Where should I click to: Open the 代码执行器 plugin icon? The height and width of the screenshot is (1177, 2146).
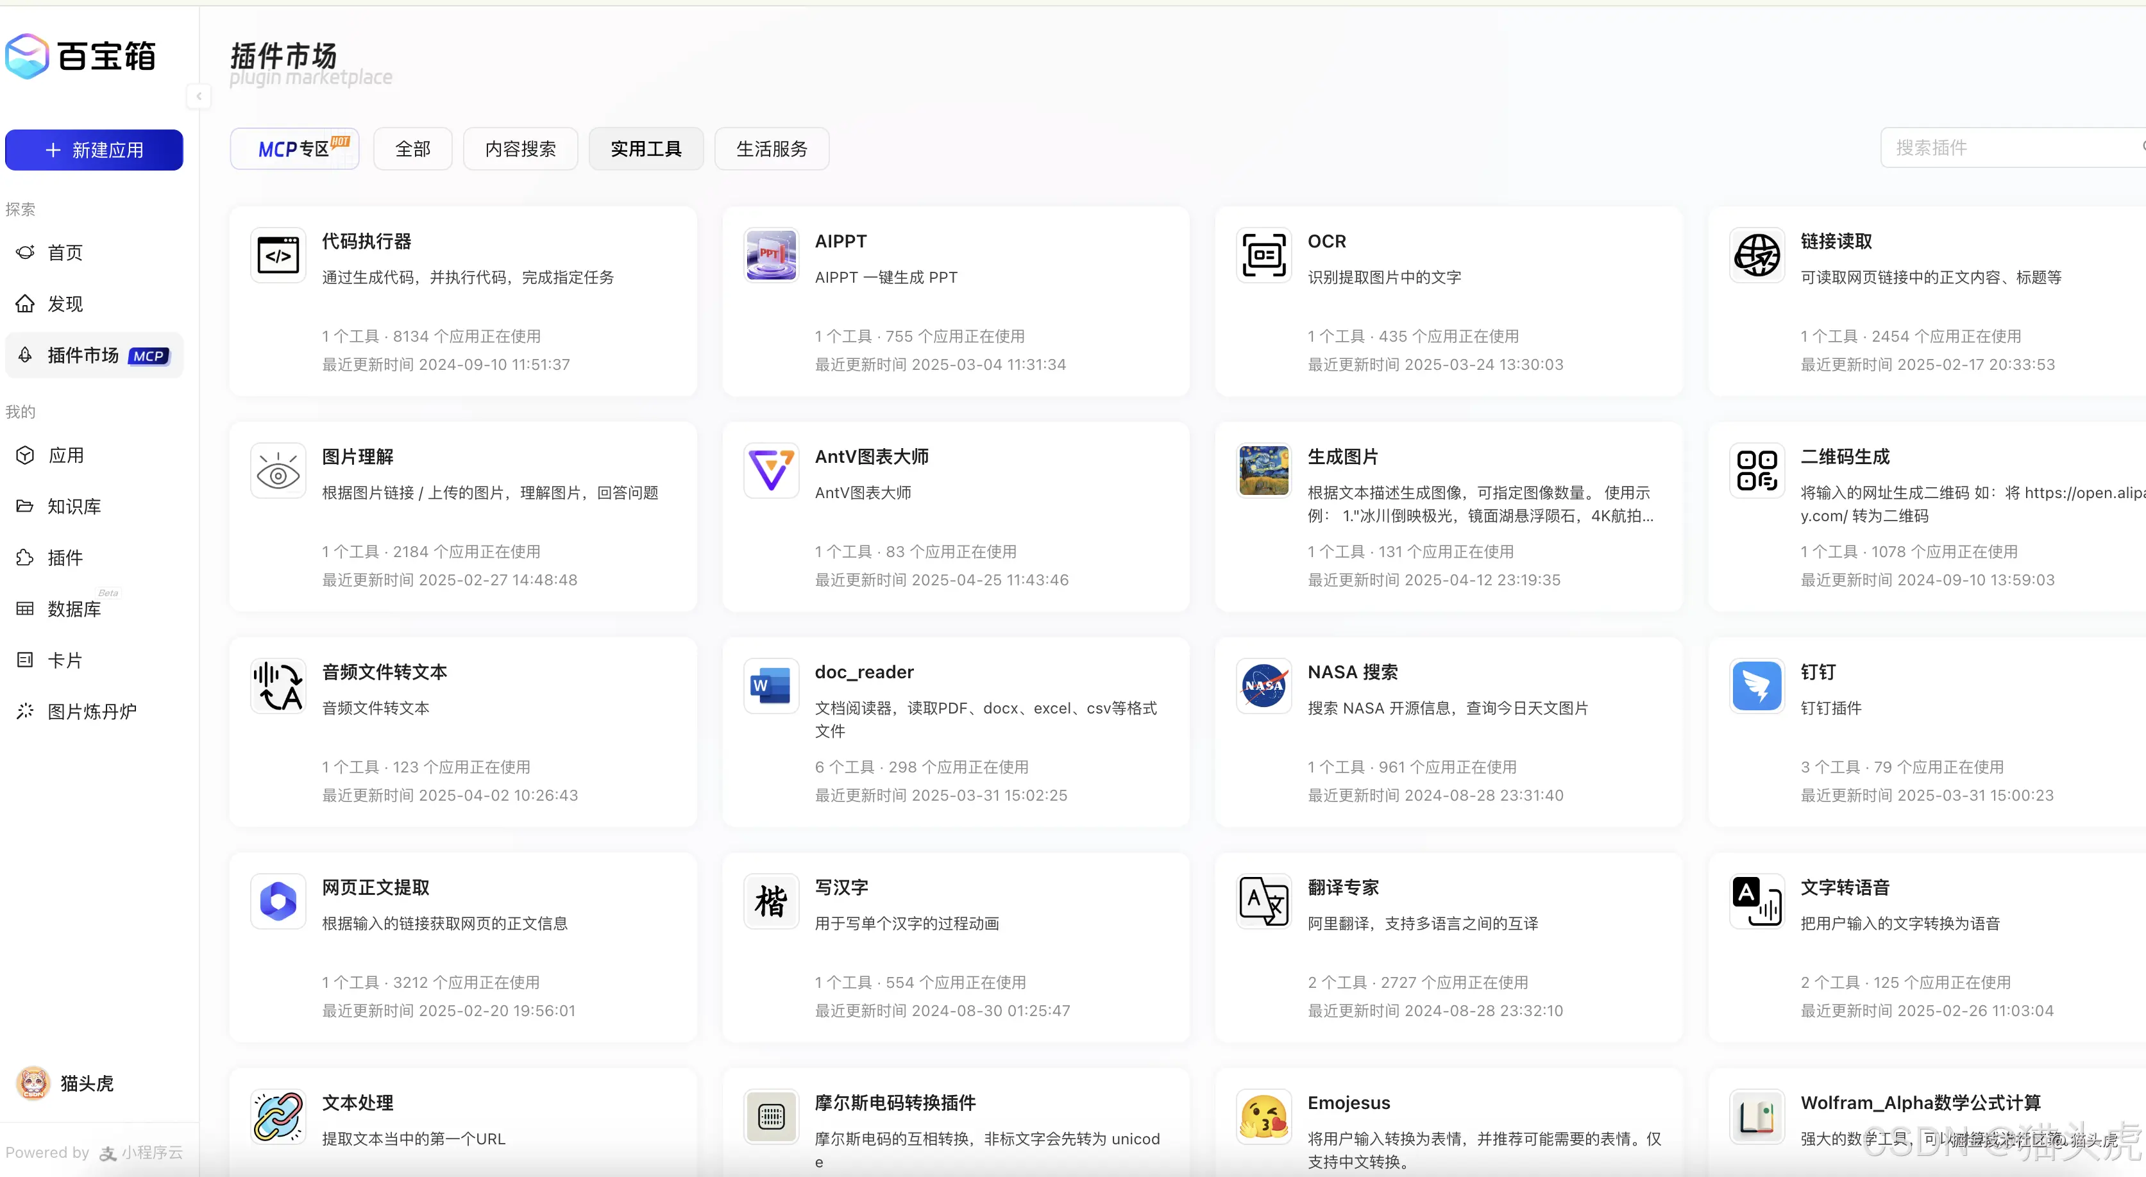pyautogui.click(x=278, y=255)
